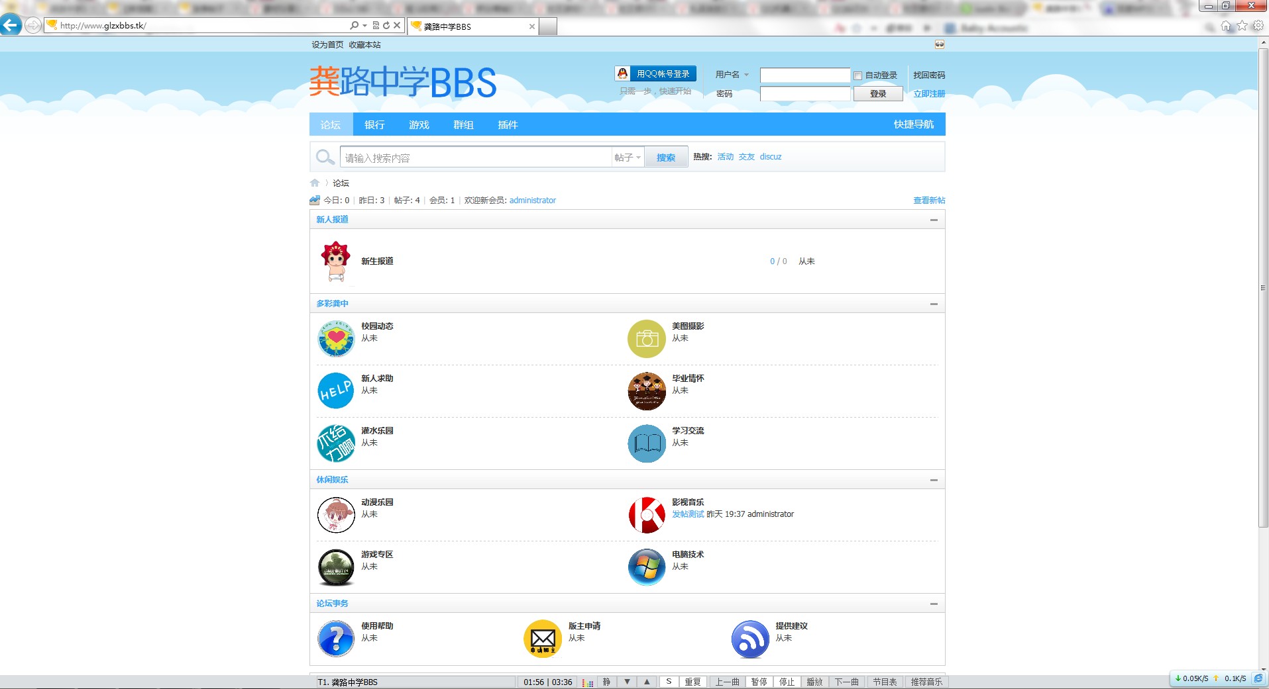Click the 电脑技术 Windows logo icon
This screenshot has width=1269, height=689.
pos(646,567)
